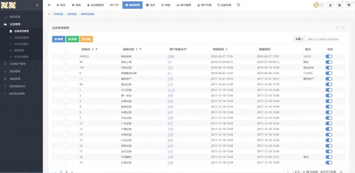
Task: Click the fullscreen expand icon in panel header
Action: point(343,27)
